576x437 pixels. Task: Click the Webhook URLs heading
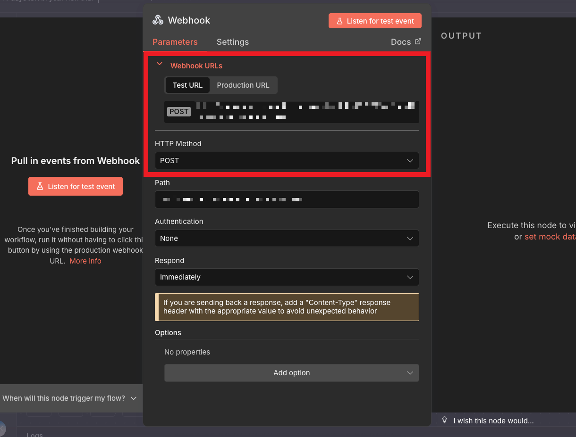pyautogui.click(x=196, y=66)
